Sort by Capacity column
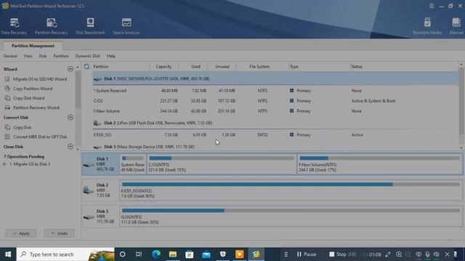This screenshot has width=465, height=261. click(x=163, y=67)
